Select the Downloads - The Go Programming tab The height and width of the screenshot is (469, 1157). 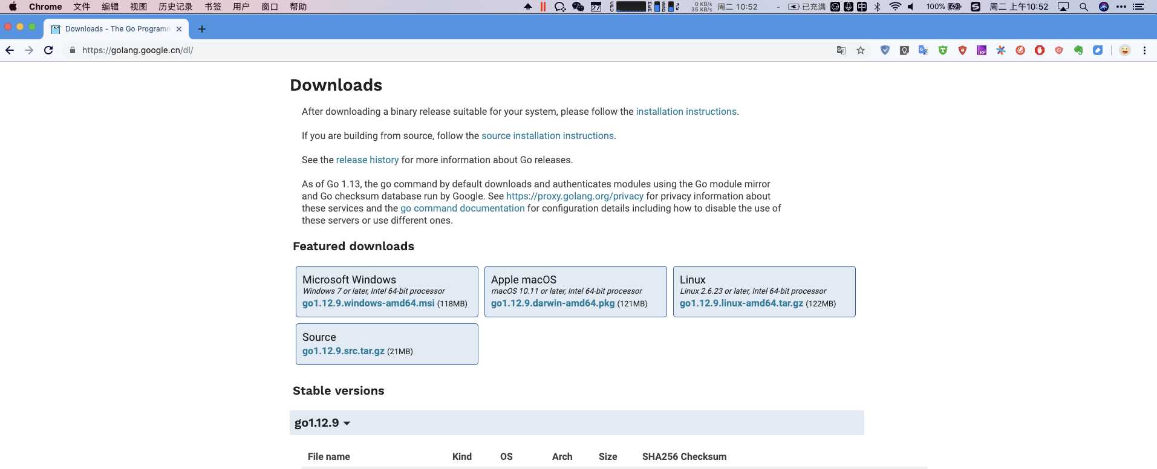(x=117, y=29)
